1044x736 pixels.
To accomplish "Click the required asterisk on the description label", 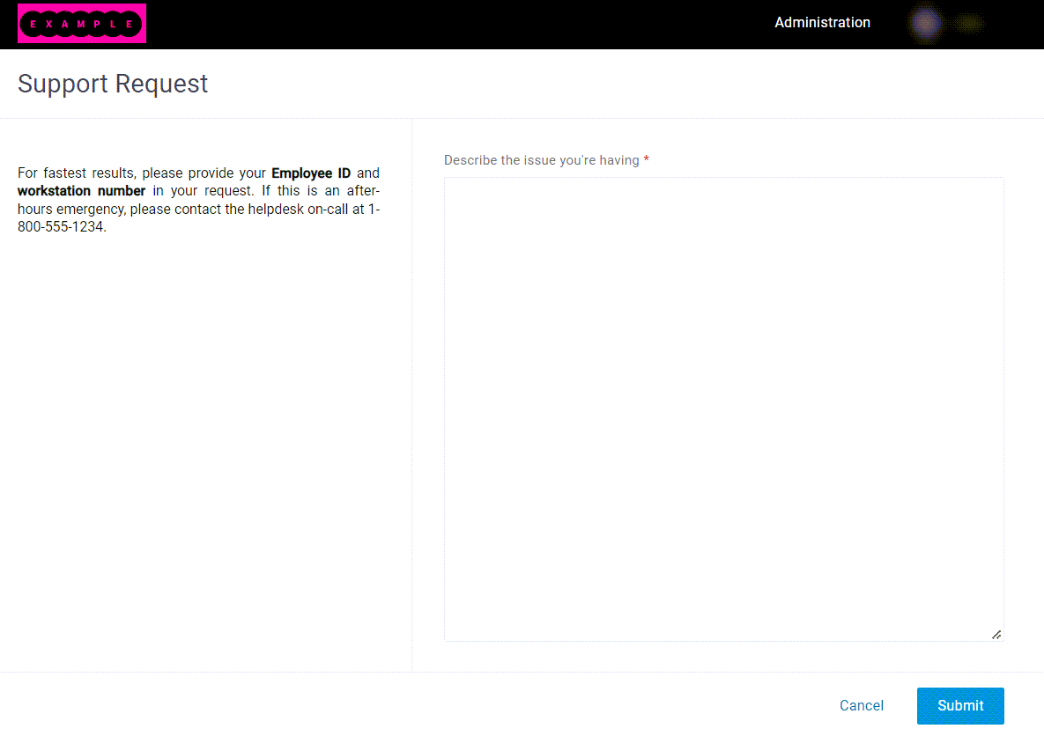I will (647, 159).
